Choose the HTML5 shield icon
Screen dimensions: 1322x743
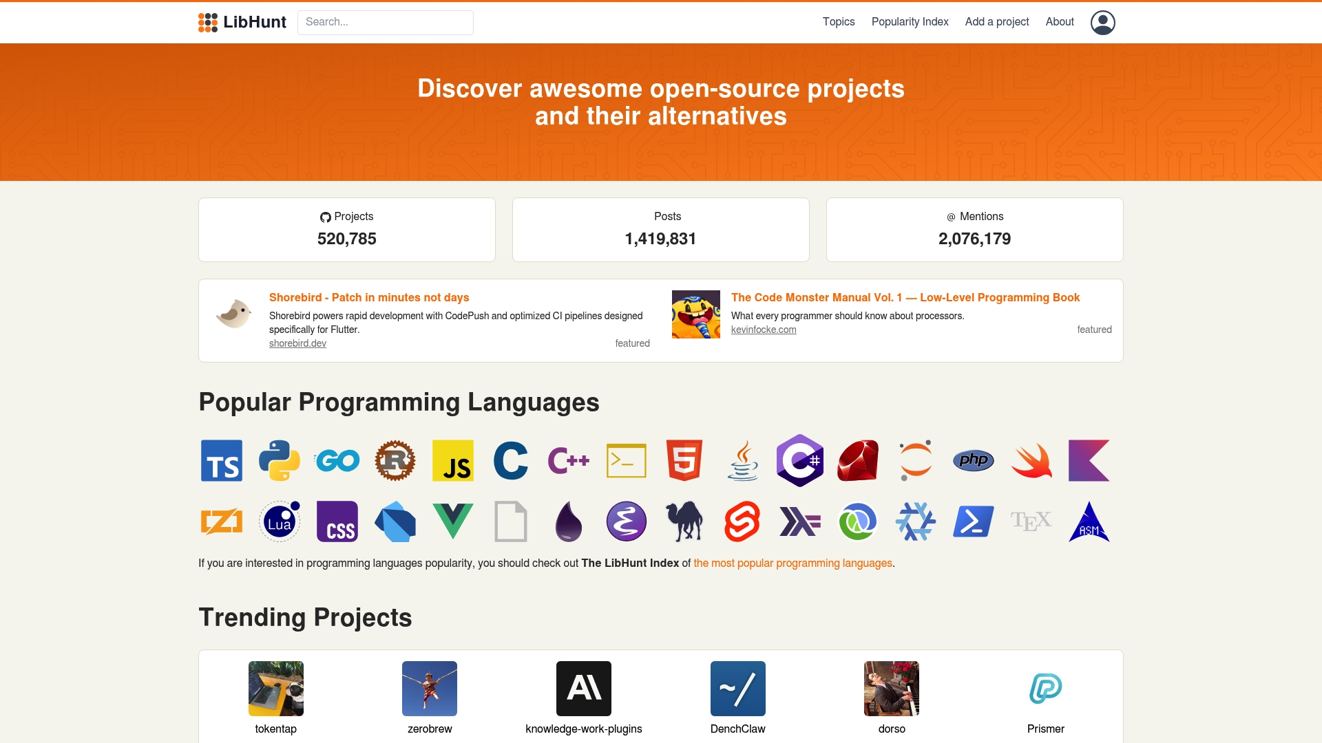[684, 460]
